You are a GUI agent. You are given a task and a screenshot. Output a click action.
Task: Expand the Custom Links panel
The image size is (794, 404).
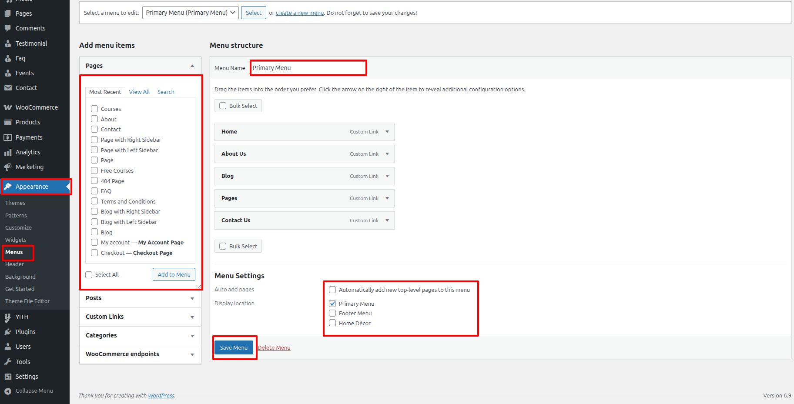pos(192,317)
